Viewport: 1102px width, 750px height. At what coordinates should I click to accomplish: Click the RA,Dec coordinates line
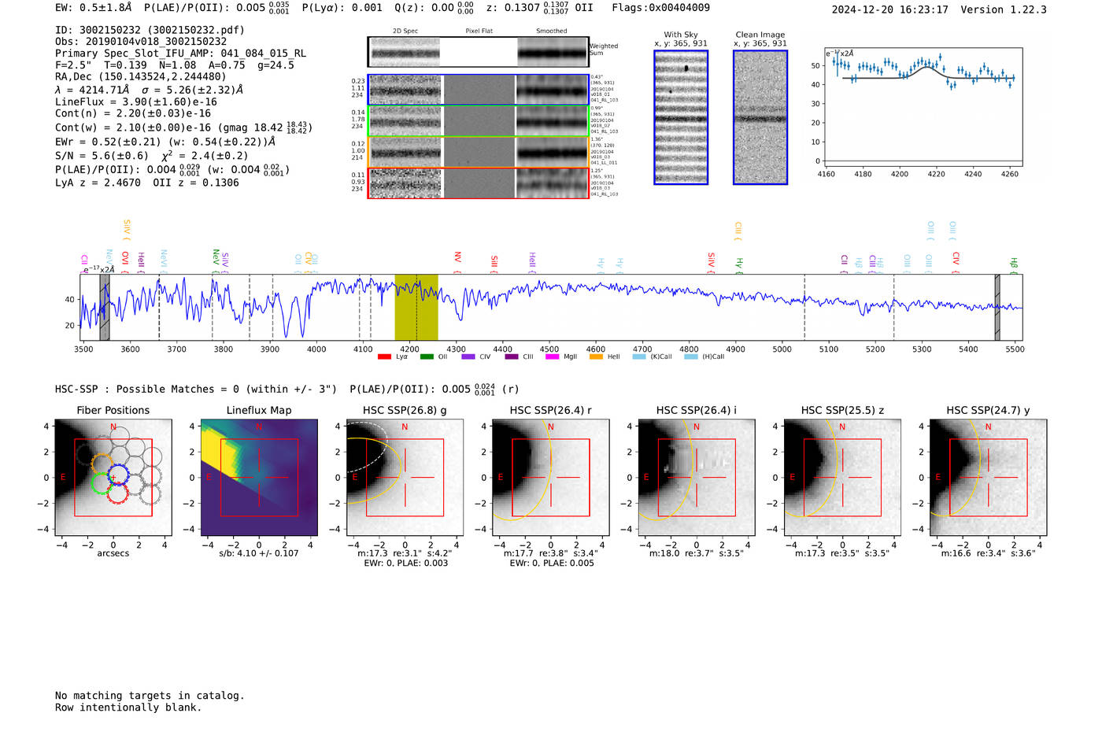pos(140,76)
